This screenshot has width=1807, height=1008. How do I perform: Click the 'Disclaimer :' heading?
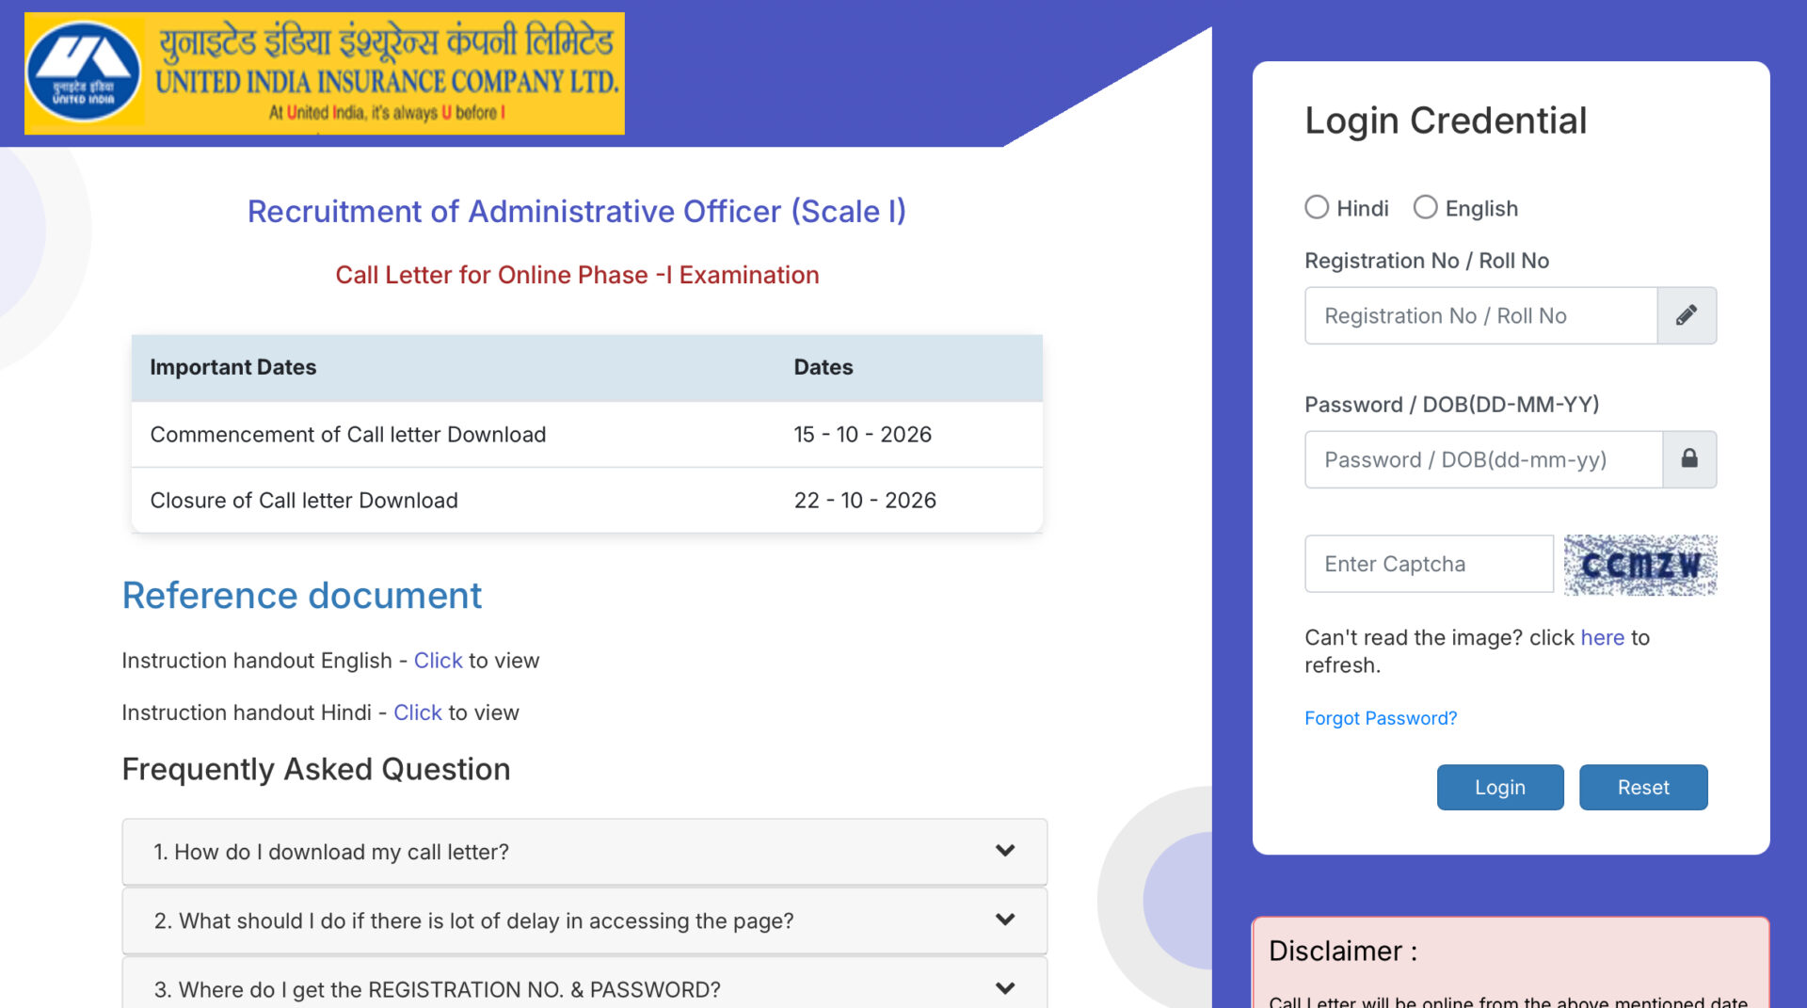coord(1343,951)
